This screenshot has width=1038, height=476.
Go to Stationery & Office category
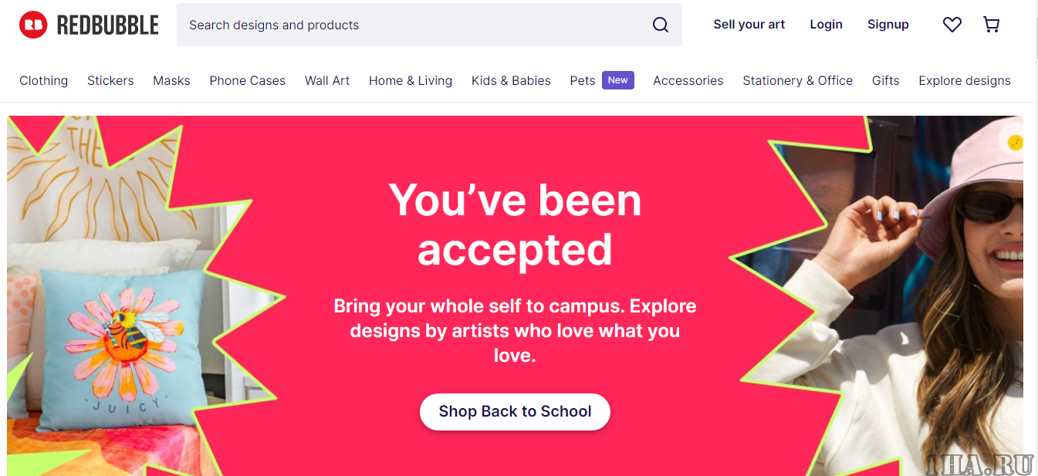[797, 80]
